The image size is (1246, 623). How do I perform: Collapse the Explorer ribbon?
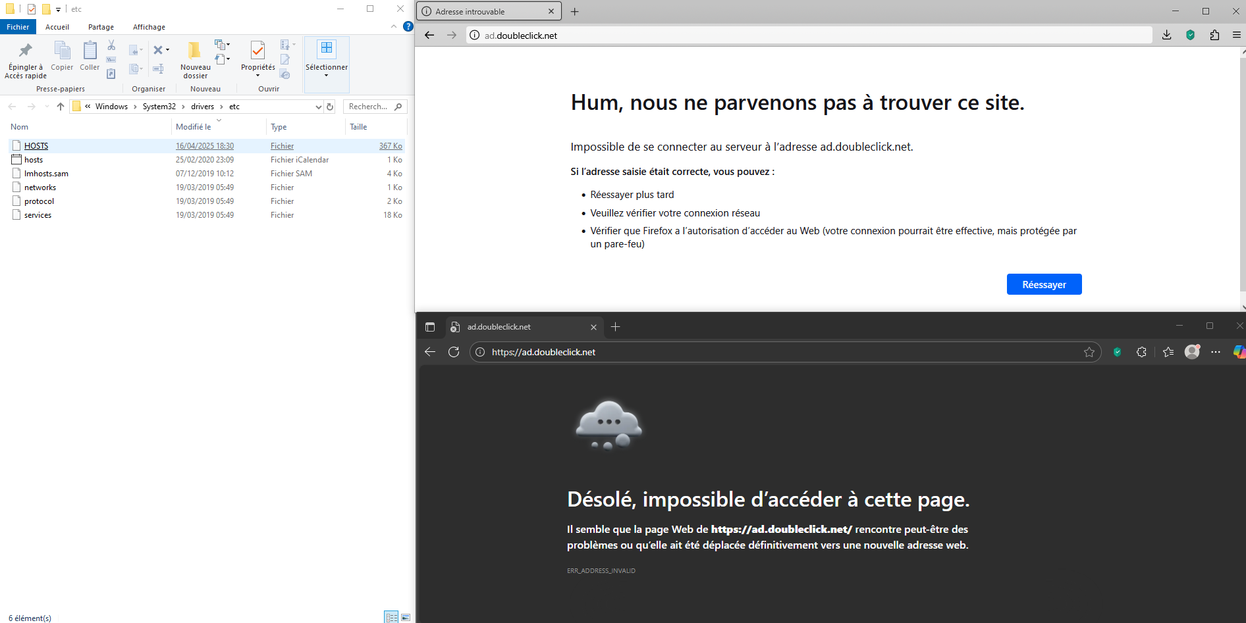coord(394,27)
